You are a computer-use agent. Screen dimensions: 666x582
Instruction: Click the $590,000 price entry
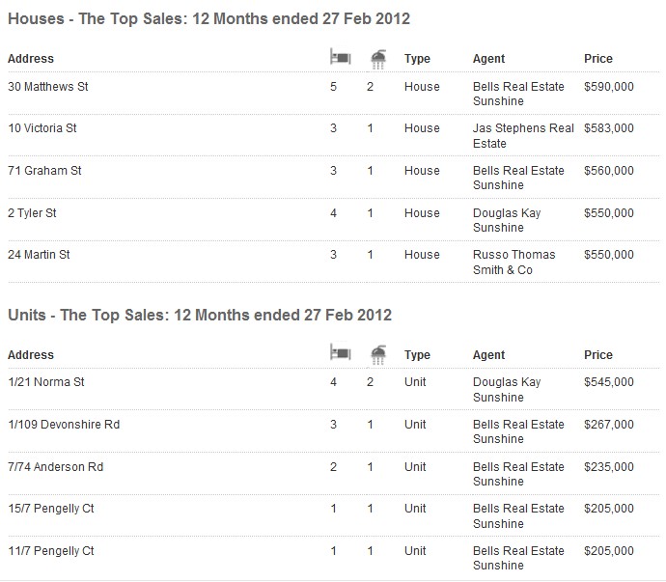609,87
